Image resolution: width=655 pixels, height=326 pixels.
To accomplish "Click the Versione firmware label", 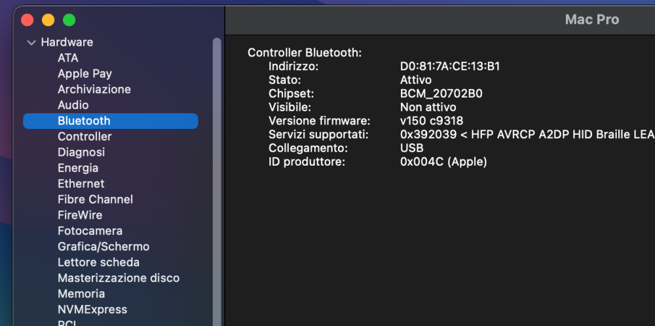I will (320, 121).
